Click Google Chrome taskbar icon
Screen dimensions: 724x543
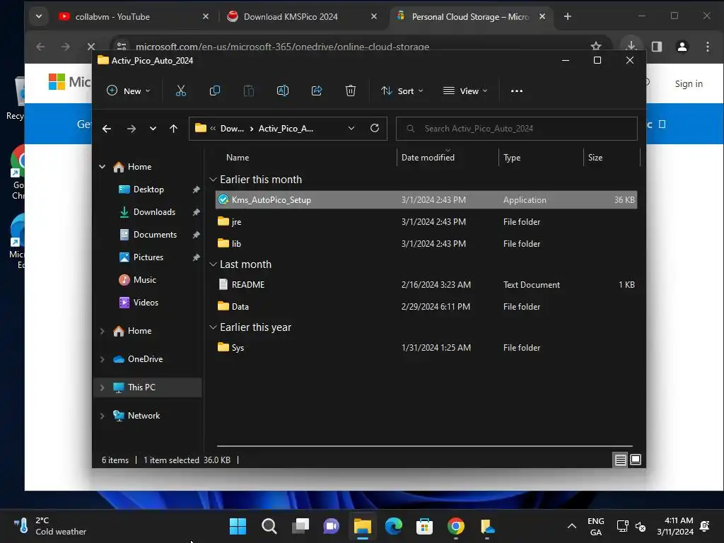[x=456, y=526]
